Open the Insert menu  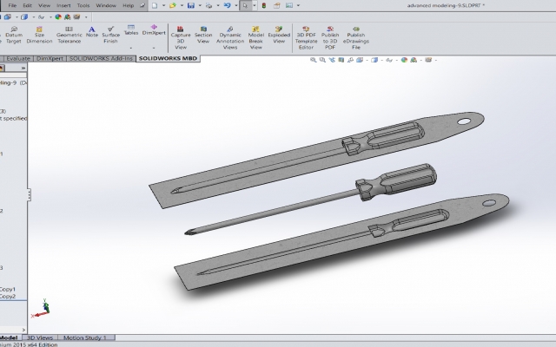point(63,5)
